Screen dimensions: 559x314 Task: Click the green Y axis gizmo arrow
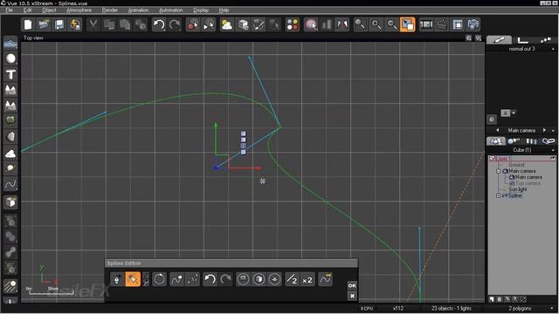216,125
